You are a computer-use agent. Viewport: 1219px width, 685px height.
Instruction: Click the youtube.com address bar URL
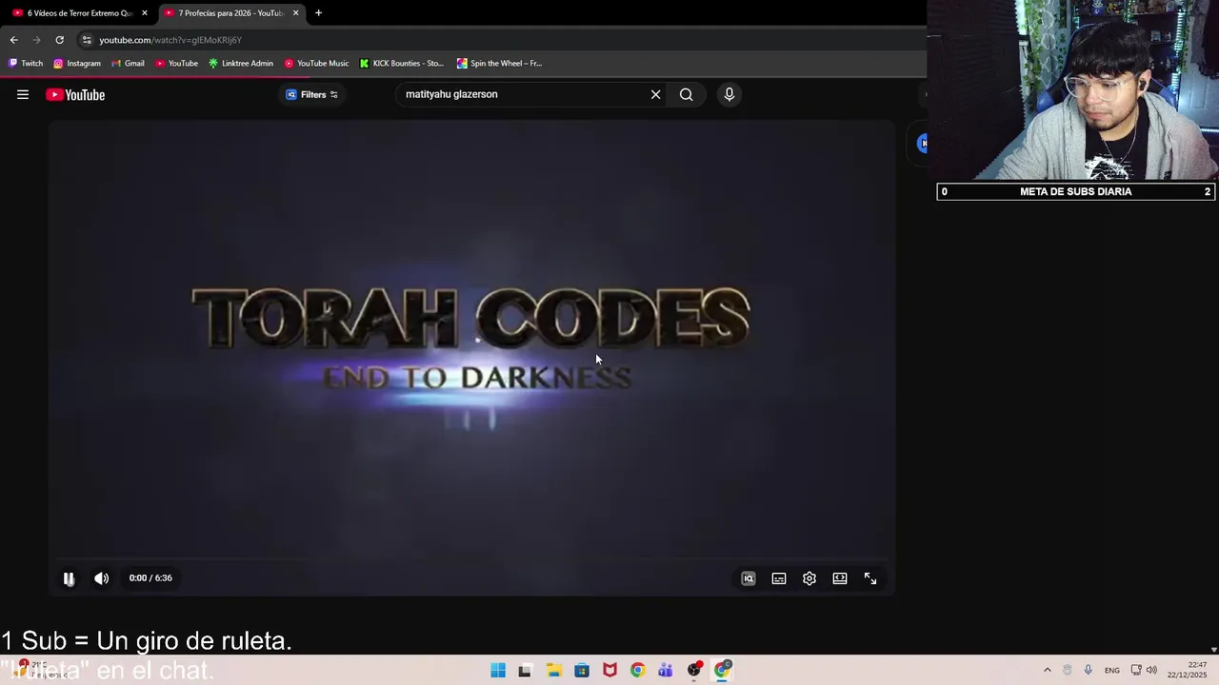(x=170, y=40)
